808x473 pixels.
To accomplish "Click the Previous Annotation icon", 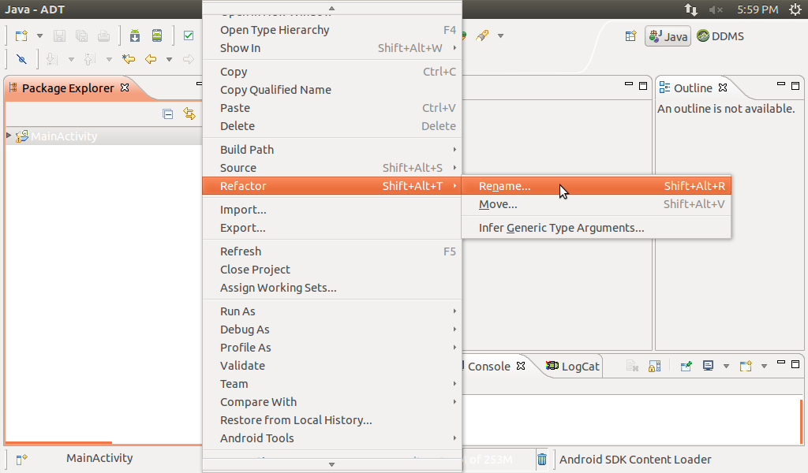I will pos(90,59).
